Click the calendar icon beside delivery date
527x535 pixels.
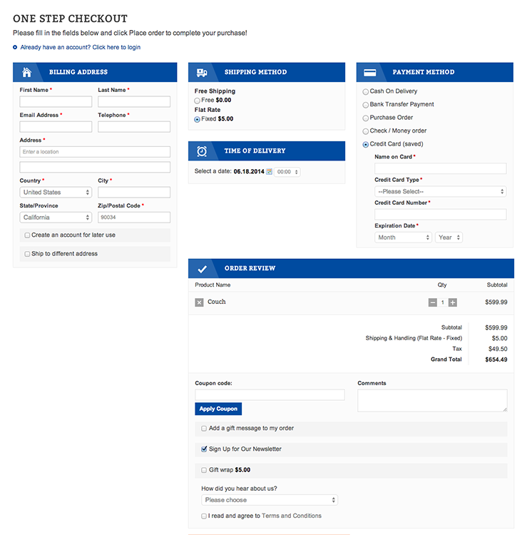click(270, 172)
